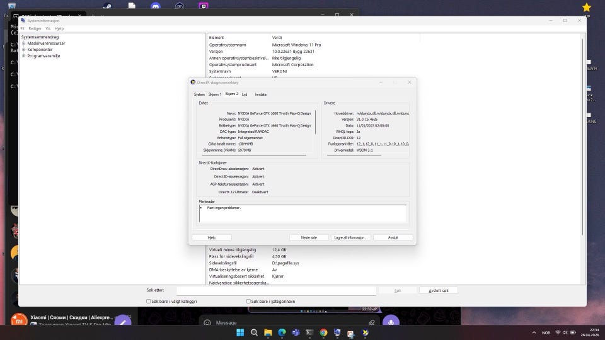This screenshot has height=340, width=605.
Task: Click Telegram voice message microphone button
Action: [x=391, y=322]
